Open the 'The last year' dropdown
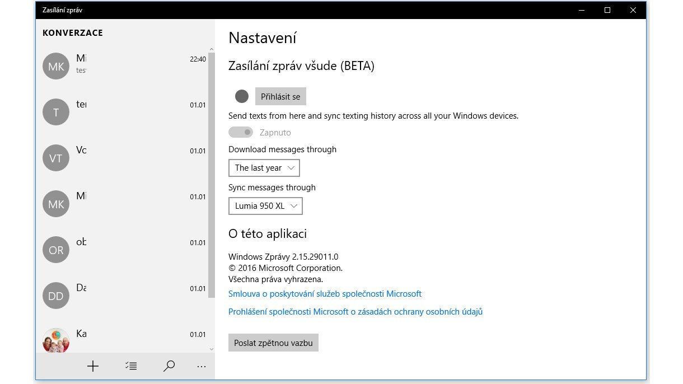The height and width of the screenshot is (384, 683). (264, 168)
